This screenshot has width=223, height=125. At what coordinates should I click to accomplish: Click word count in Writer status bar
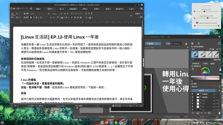point(35,106)
